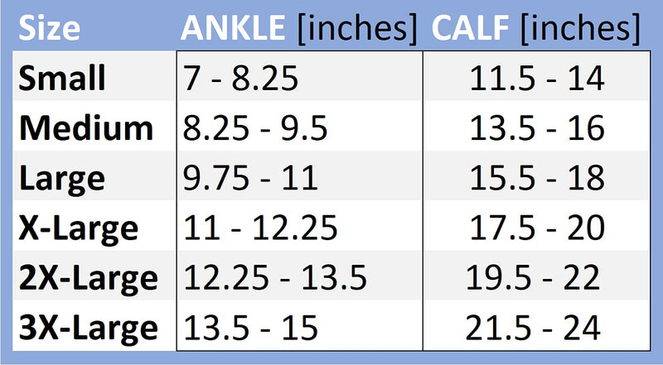
Task: Click the 13.5 - 15 ankle cell
Action: pyautogui.click(x=250, y=328)
